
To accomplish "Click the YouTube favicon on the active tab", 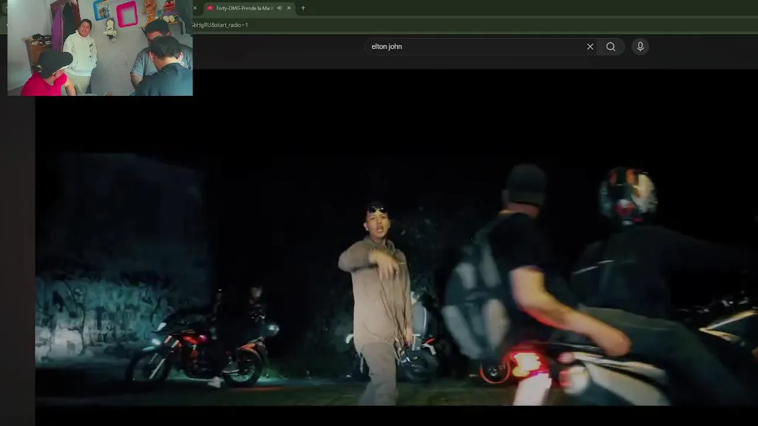I will tap(210, 8).
